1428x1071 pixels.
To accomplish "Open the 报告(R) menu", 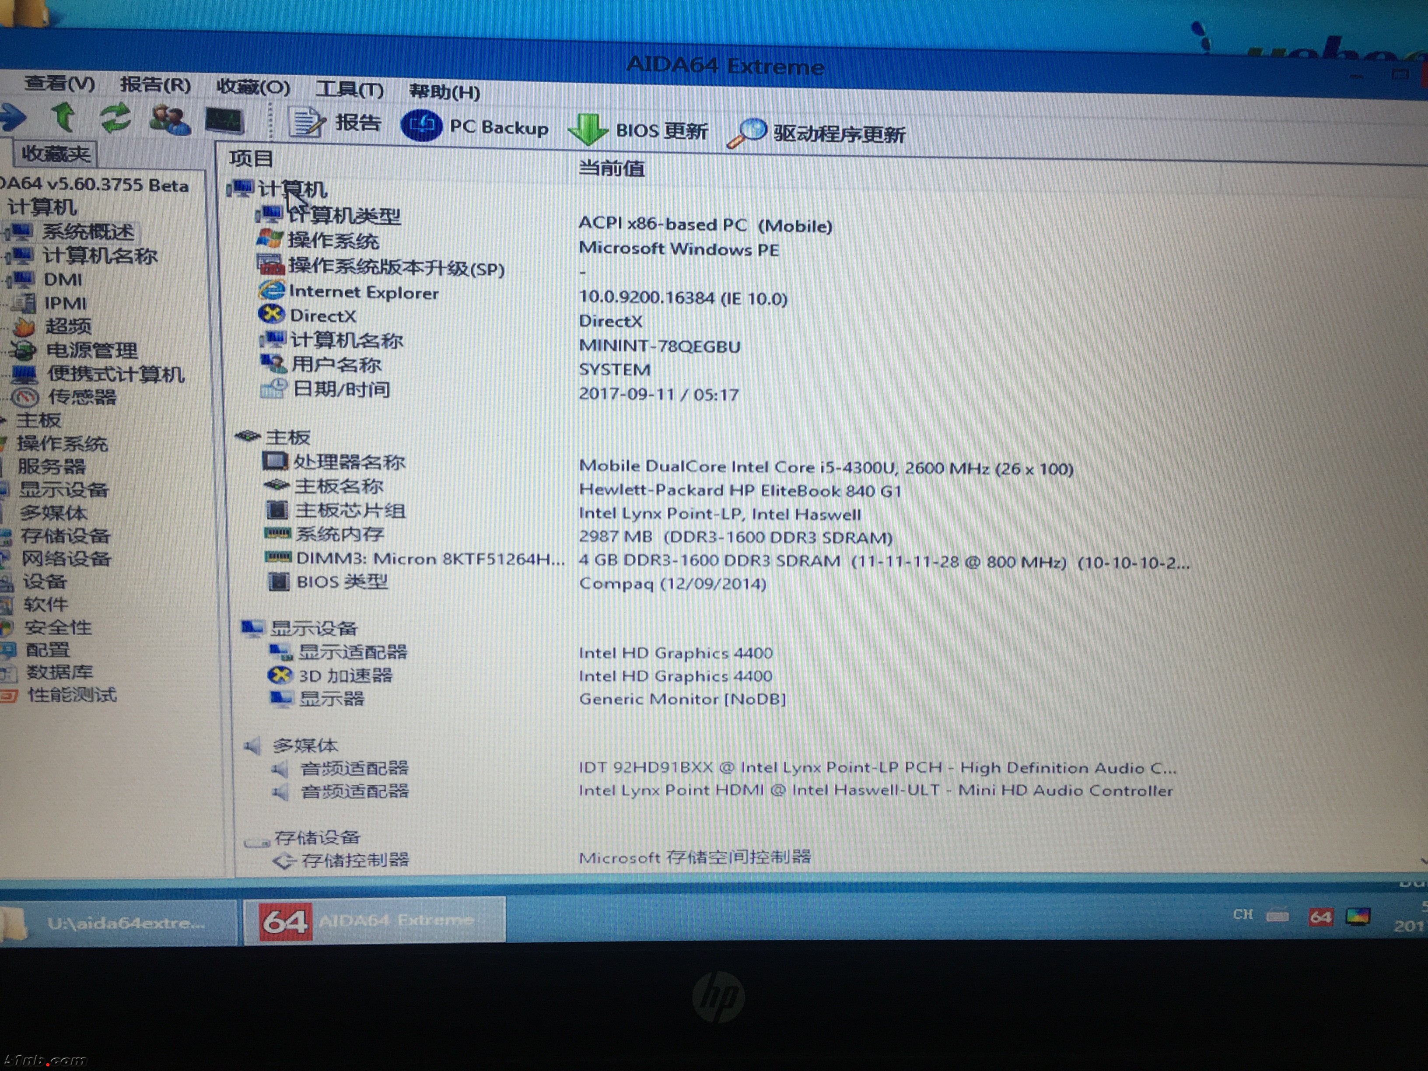I will [x=156, y=84].
